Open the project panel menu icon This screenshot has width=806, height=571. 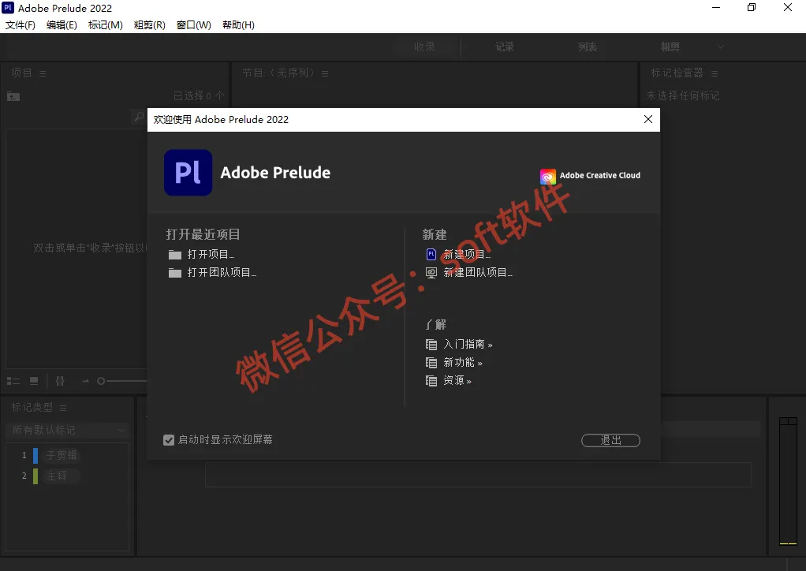(43, 73)
